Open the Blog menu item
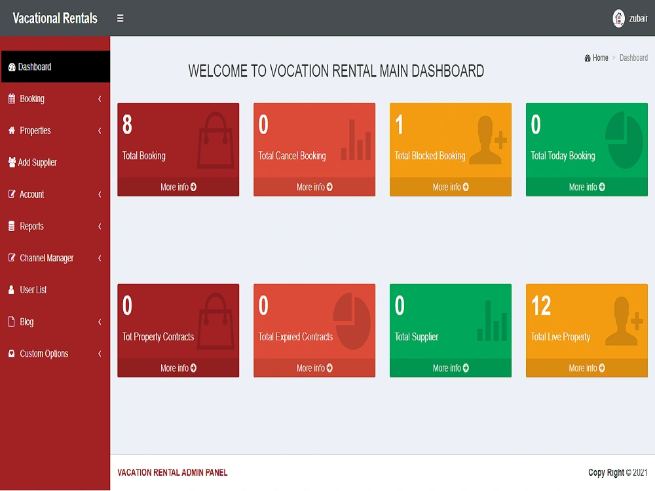The width and height of the screenshot is (655, 491). (55, 322)
